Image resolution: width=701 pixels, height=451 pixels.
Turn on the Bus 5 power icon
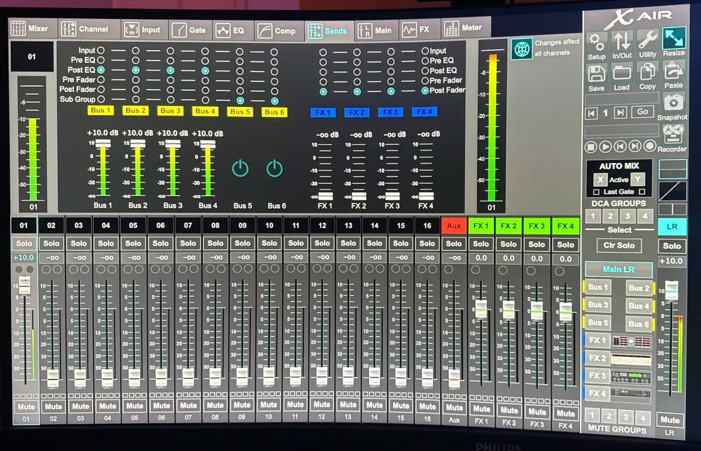coord(240,168)
